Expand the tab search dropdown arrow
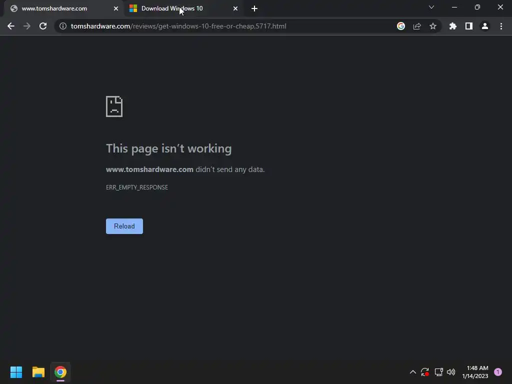This screenshot has height=384, width=512. tap(431, 7)
